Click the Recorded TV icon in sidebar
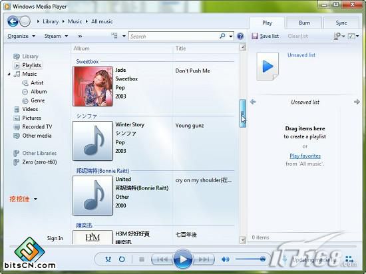366x274 pixels. 17,127
